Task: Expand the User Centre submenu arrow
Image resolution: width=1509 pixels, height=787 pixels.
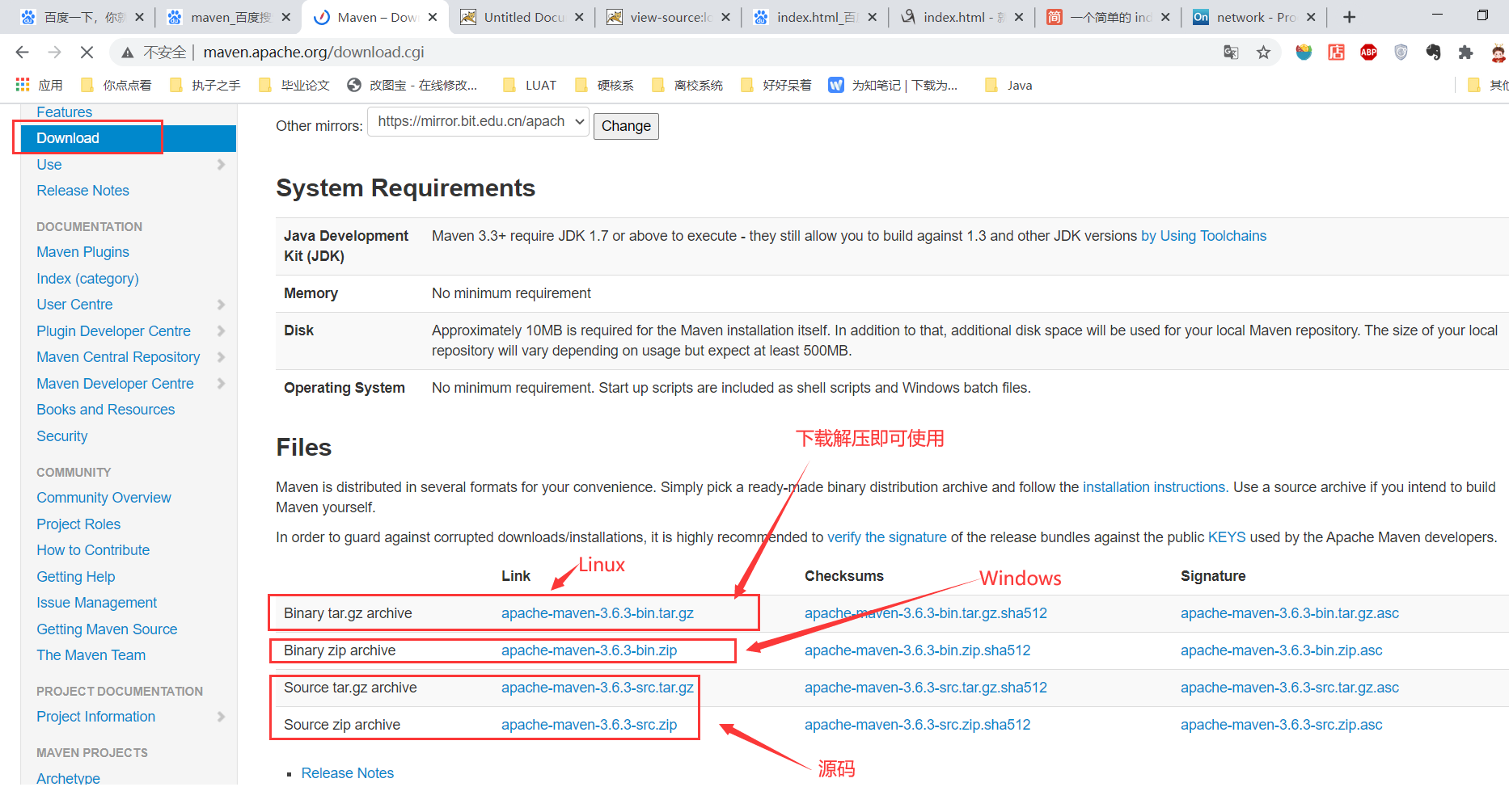Action: point(221,305)
